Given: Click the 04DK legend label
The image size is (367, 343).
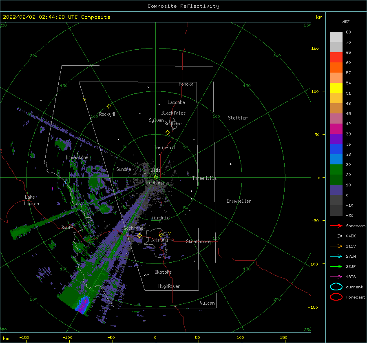Looking at the screenshot, I should point(351,236).
